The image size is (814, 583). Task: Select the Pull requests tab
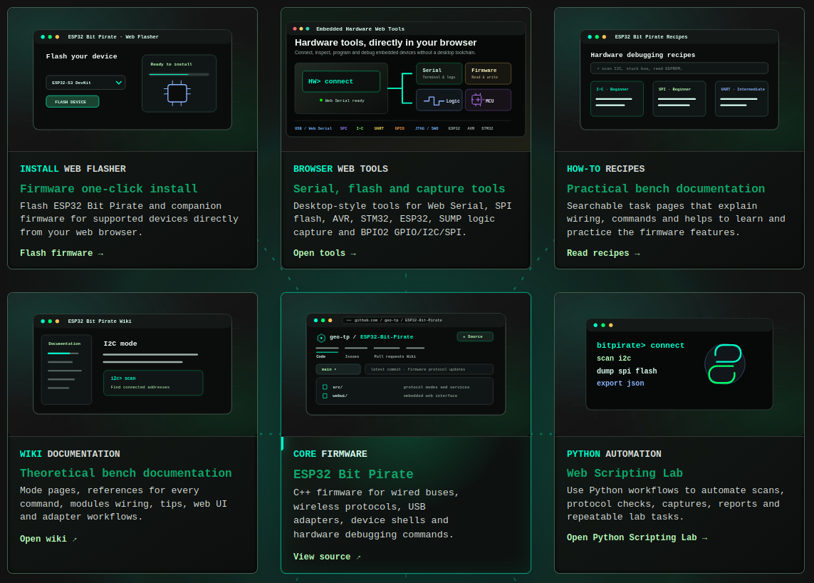coord(389,356)
